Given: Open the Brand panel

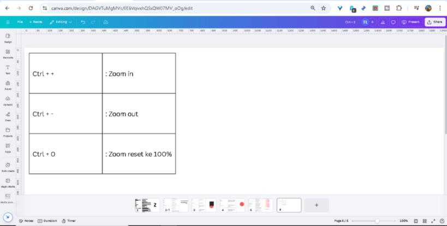Looking at the screenshot, I should (8, 85).
